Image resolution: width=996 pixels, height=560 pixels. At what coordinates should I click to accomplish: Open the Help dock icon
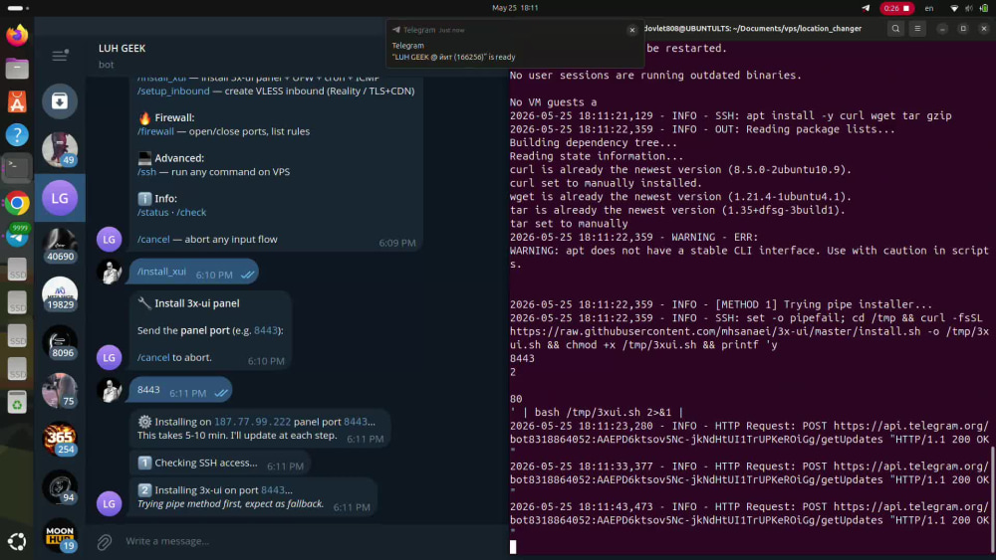click(17, 135)
